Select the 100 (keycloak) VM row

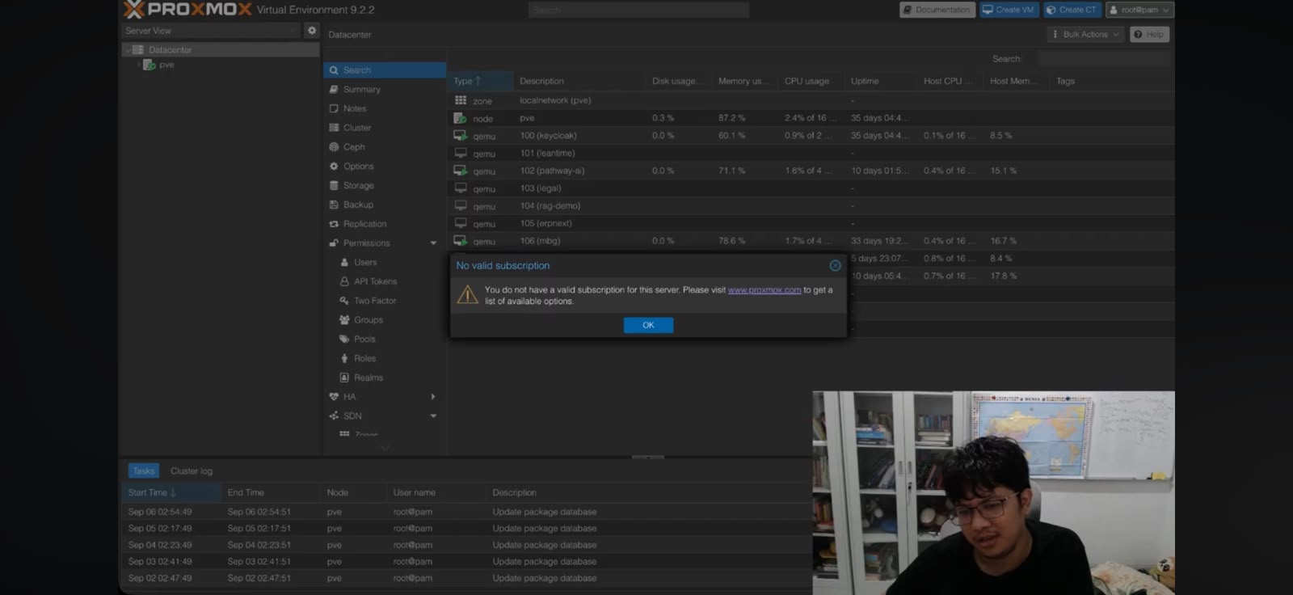point(811,136)
